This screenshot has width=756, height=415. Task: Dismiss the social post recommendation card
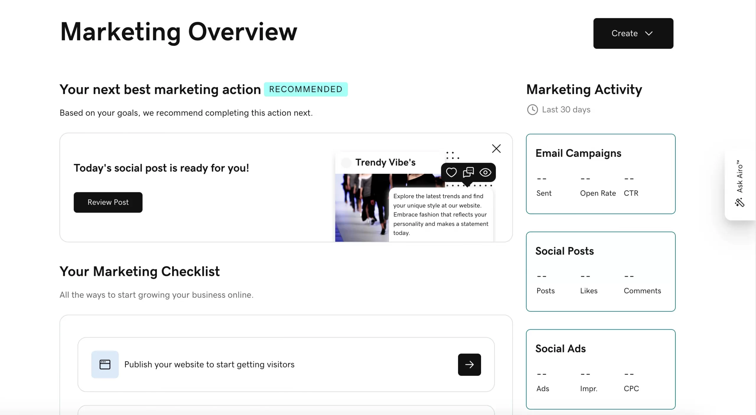pyautogui.click(x=496, y=149)
